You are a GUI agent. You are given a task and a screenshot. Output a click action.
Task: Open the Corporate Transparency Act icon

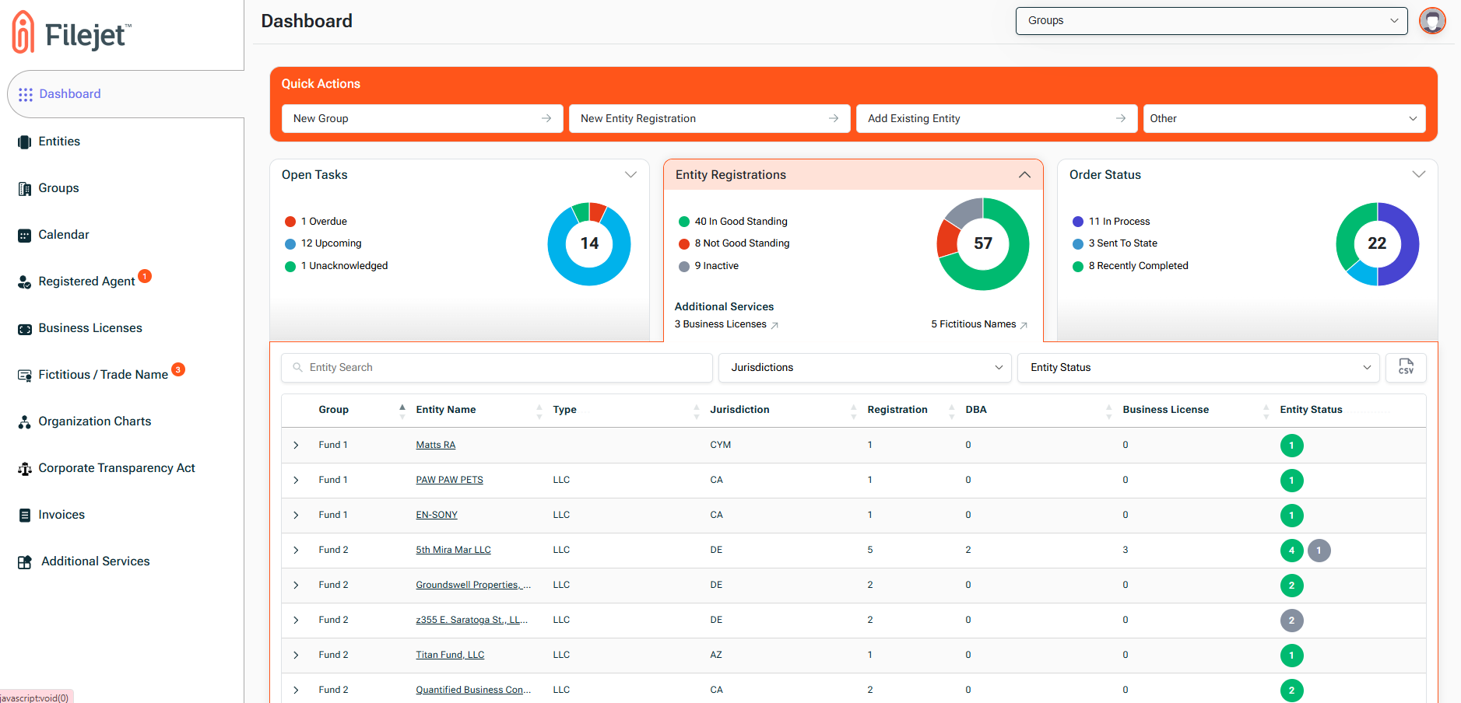[26, 467]
